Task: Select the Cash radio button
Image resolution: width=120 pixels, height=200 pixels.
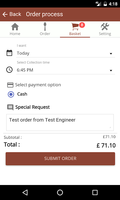Action: (11, 94)
